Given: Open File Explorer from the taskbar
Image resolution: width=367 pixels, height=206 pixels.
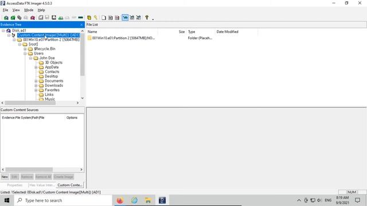Looking at the screenshot, I should pyautogui.click(x=148, y=200).
